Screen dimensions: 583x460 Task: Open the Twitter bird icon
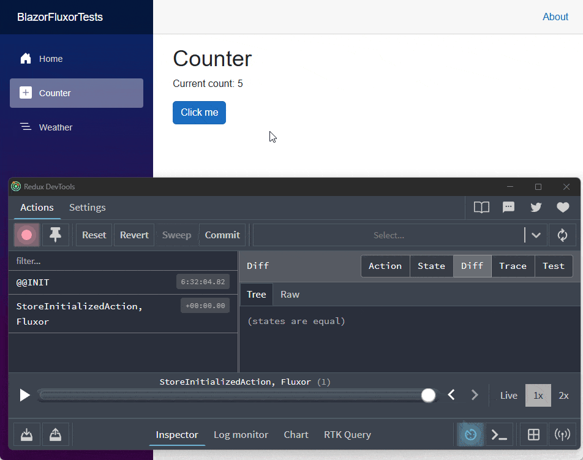pos(536,207)
